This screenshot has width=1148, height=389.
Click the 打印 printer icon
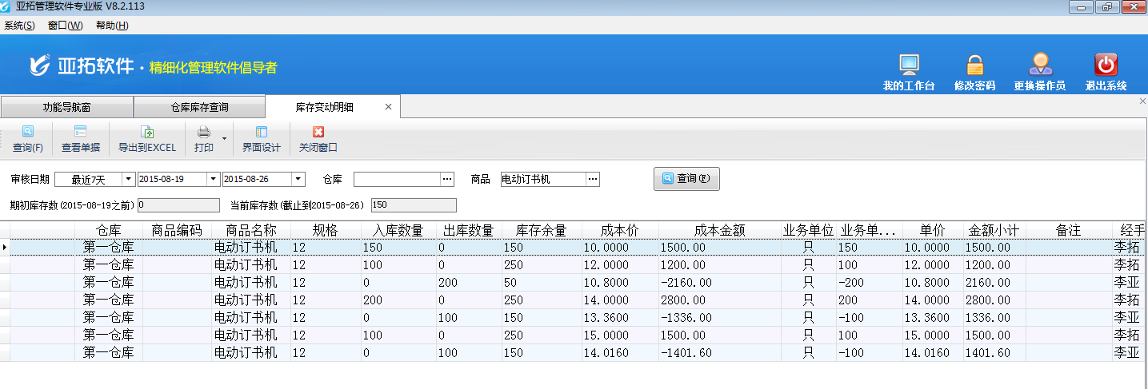(x=204, y=133)
